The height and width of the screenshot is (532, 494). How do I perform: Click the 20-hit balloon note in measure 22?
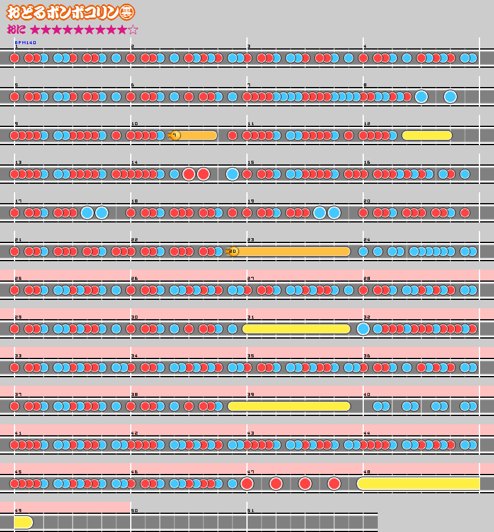coord(233,251)
